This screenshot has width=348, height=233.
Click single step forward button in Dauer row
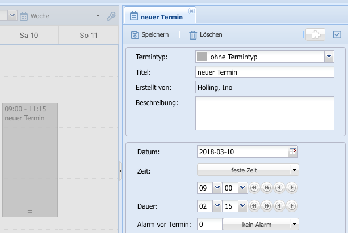pos(292,206)
